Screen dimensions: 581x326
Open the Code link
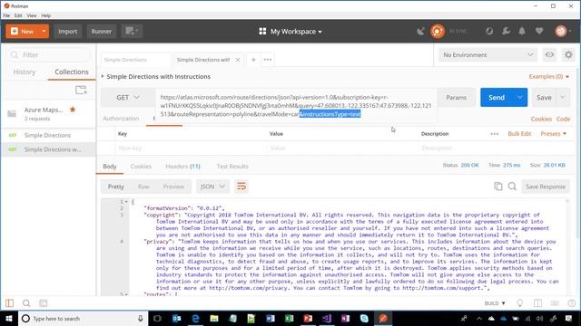point(563,119)
